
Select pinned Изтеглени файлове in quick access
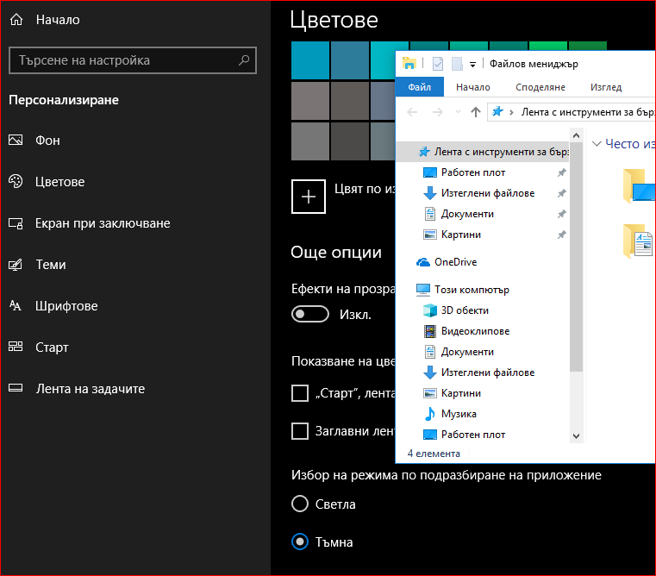click(488, 193)
